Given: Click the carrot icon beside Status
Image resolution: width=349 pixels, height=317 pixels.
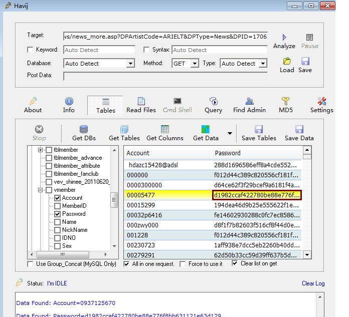Looking at the screenshot, I should (x=19, y=282).
